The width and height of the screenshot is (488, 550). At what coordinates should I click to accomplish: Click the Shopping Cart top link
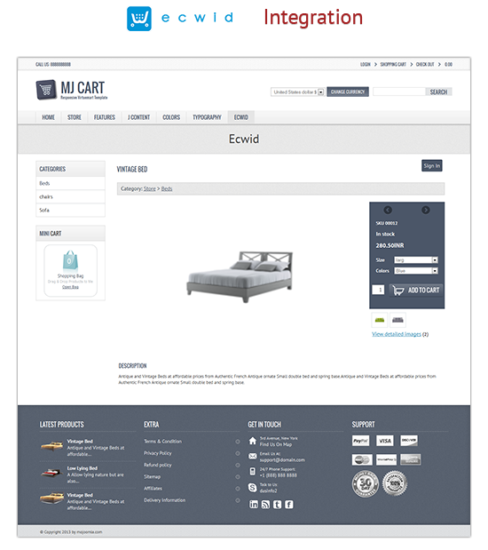[393, 65]
